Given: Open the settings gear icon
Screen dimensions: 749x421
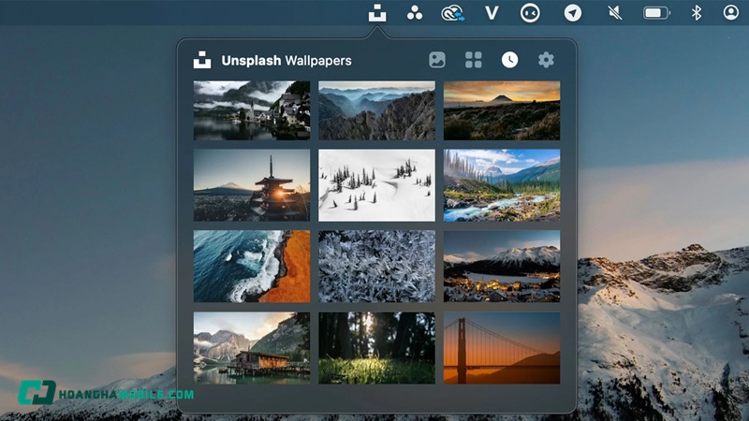Looking at the screenshot, I should (x=546, y=60).
